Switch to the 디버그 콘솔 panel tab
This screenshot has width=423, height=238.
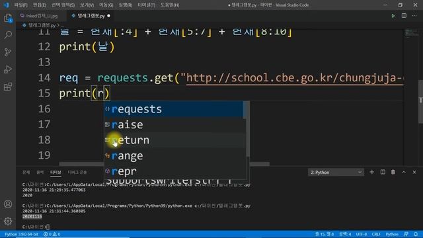pos(77,172)
